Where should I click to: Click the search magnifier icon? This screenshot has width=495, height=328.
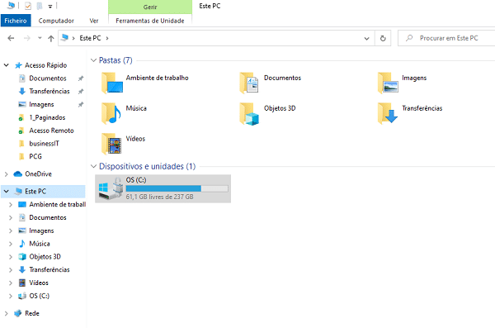click(x=409, y=38)
